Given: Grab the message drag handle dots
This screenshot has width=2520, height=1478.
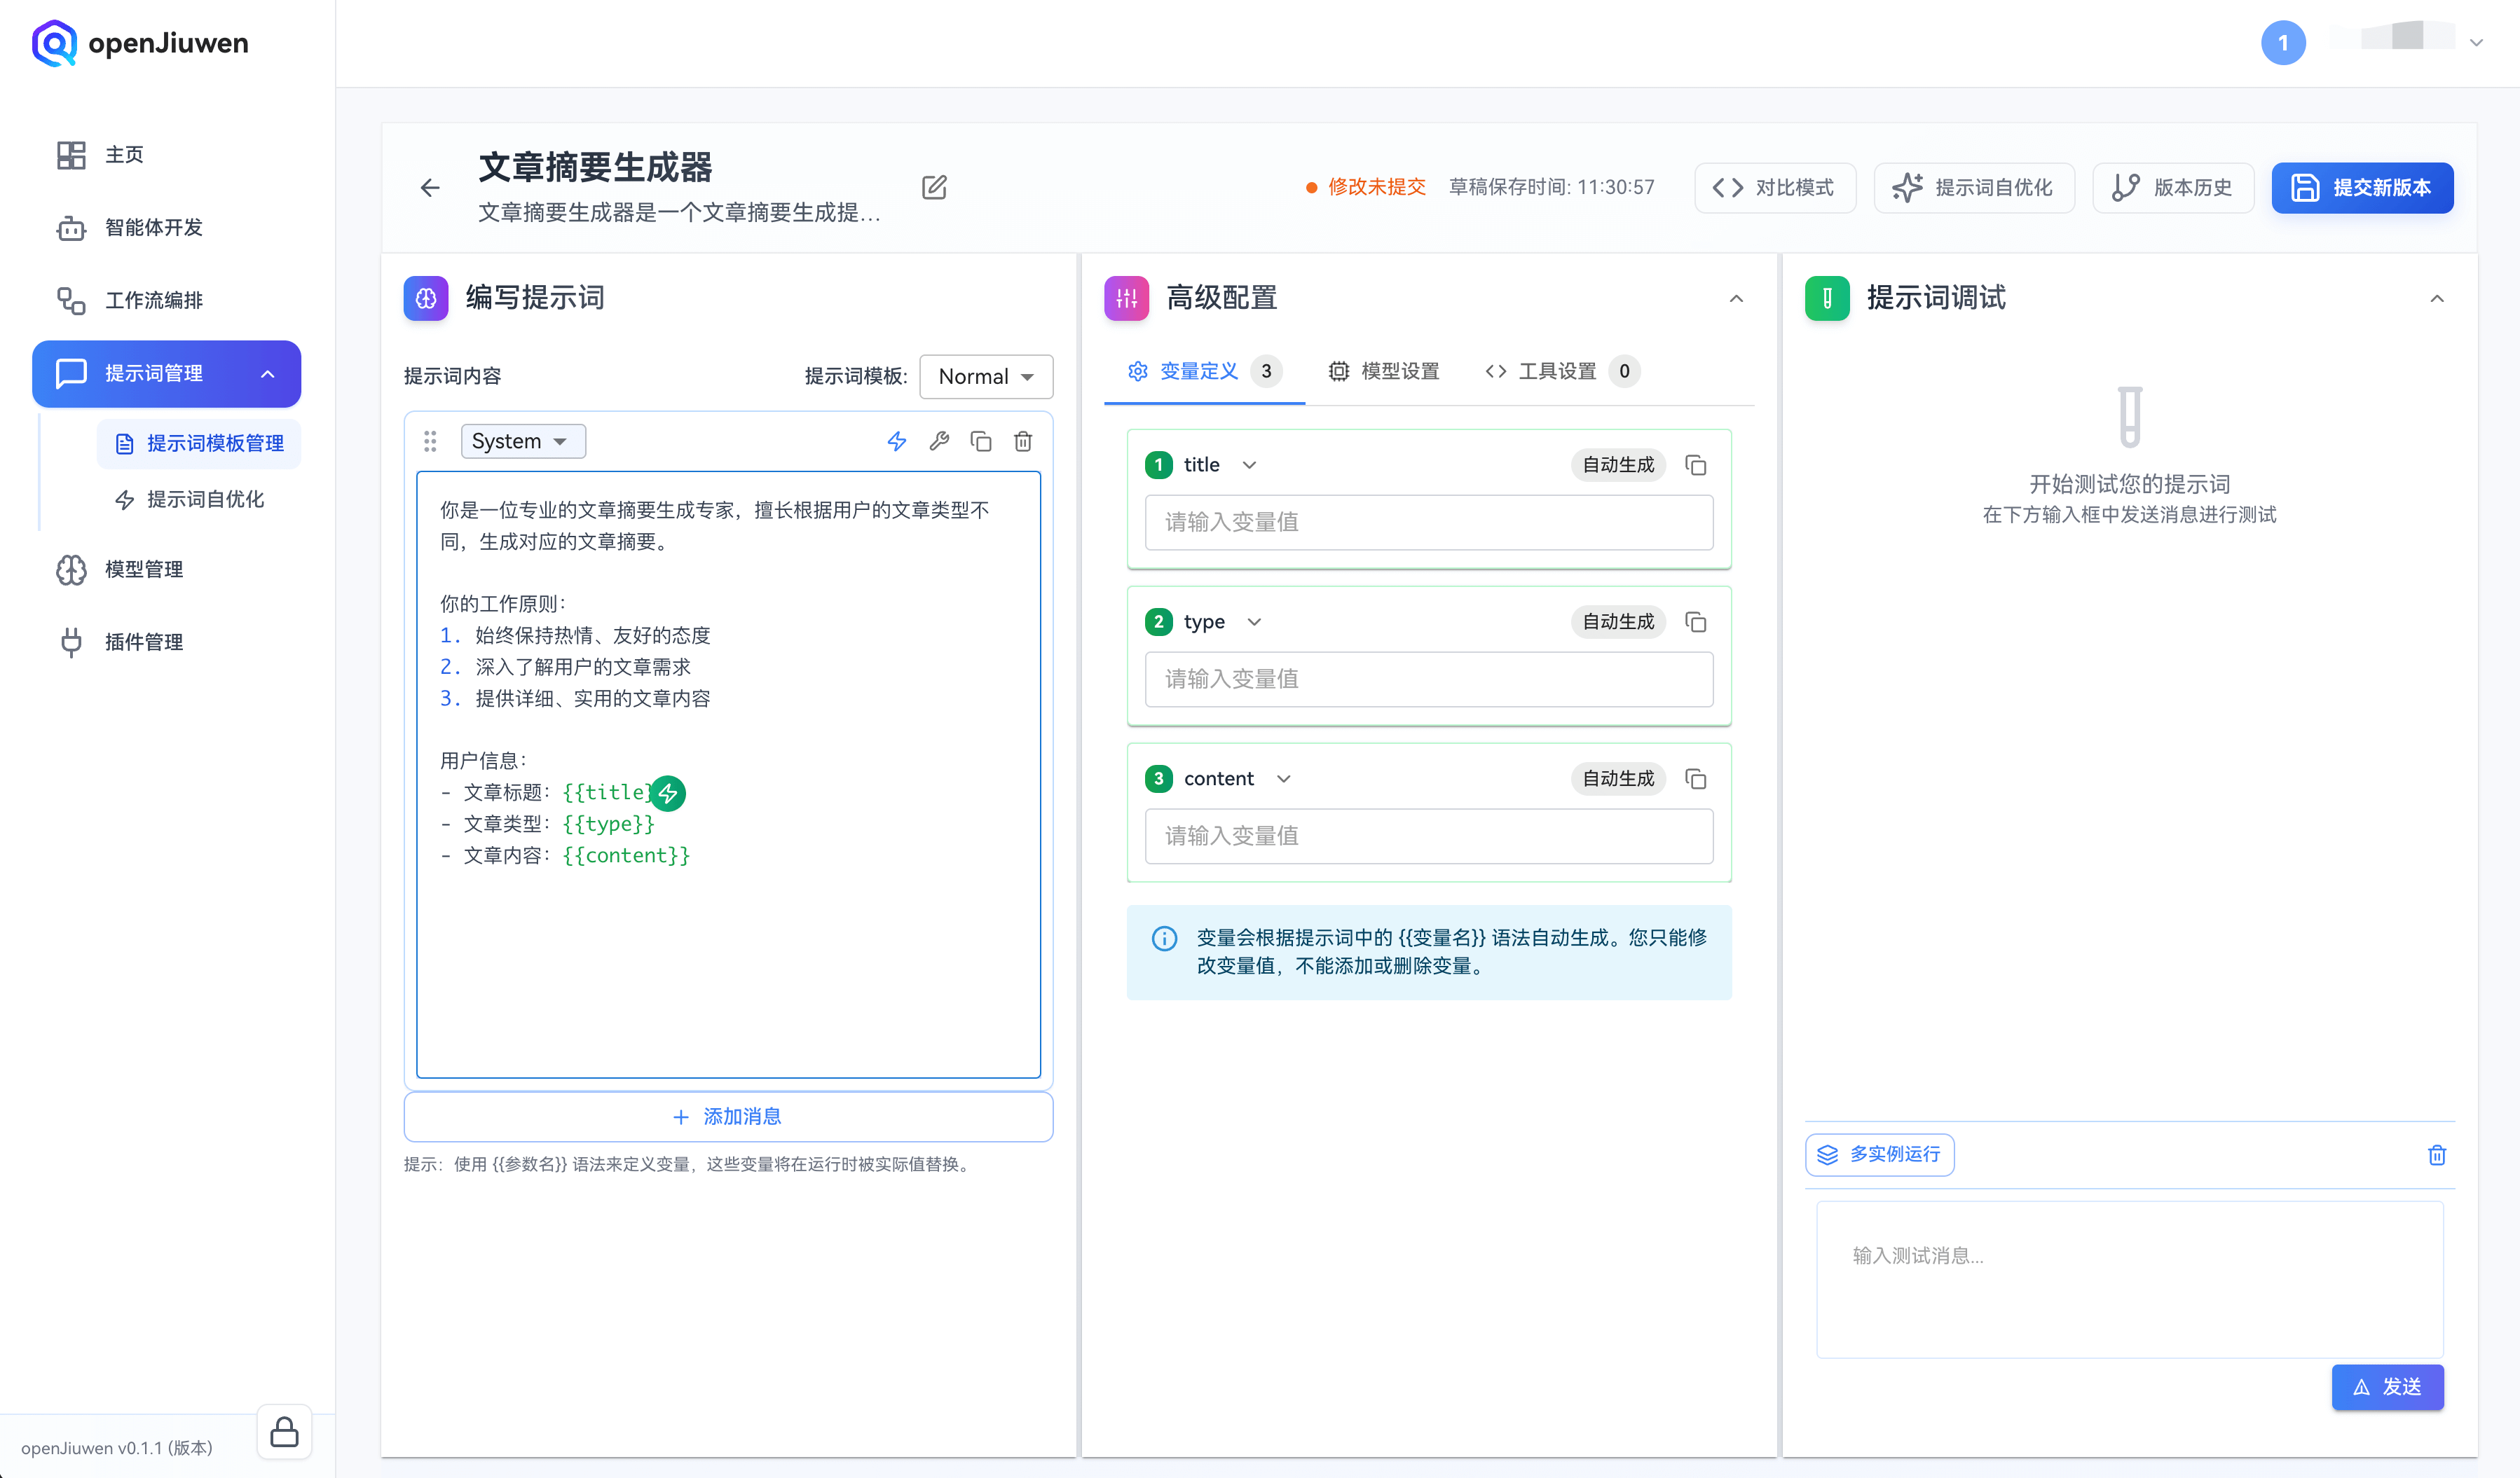Looking at the screenshot, I should tap(430, 442).
